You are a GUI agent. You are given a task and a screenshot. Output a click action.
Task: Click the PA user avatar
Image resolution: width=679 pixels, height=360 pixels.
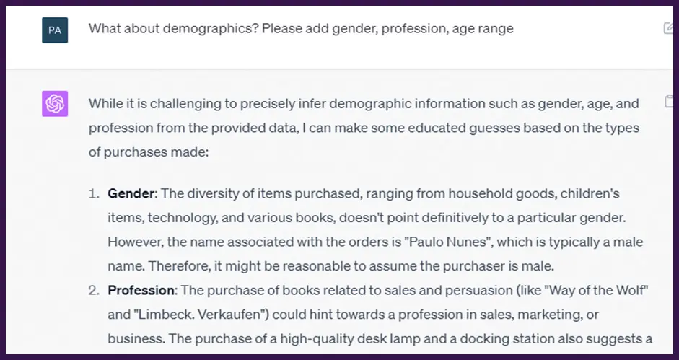point(55,30)
